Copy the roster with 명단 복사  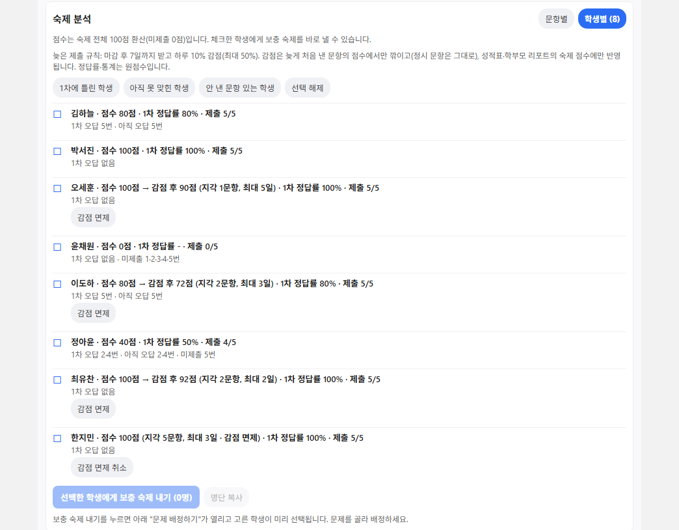pos(226,497)
